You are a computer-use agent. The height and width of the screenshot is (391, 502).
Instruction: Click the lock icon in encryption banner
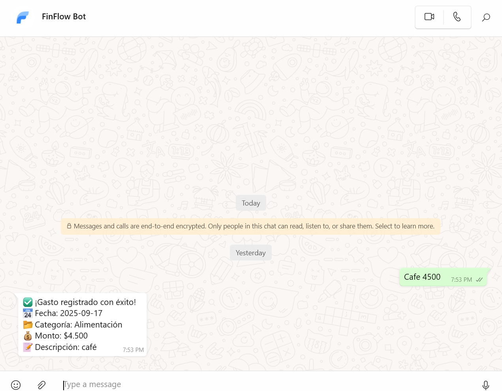click(69, 226)
